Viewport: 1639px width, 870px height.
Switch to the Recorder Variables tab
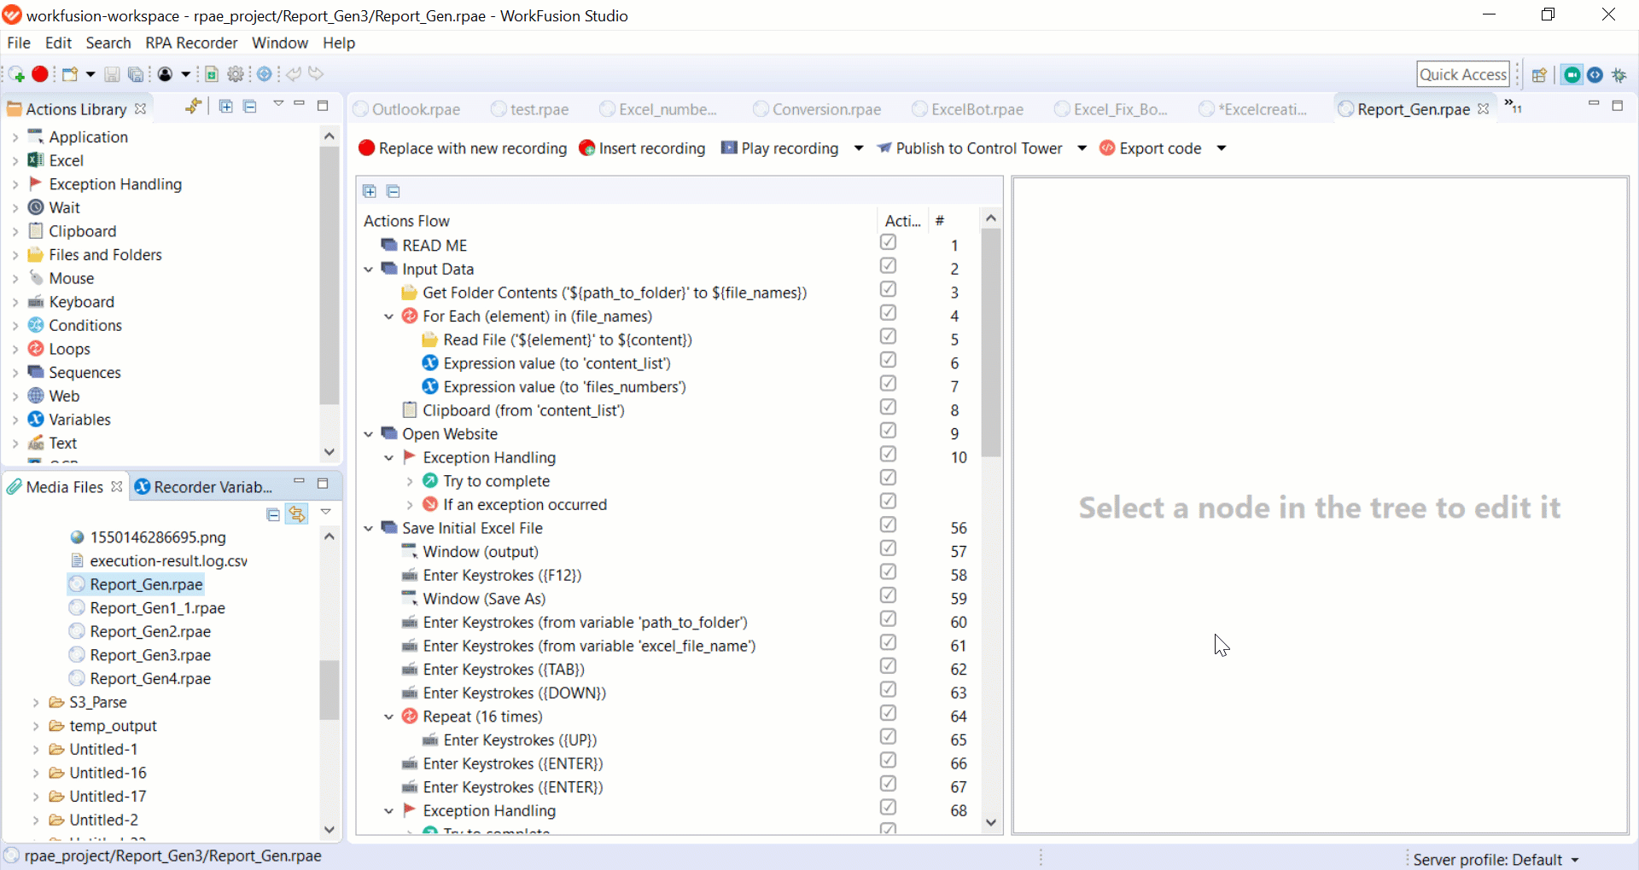click(x=205, y=487)
